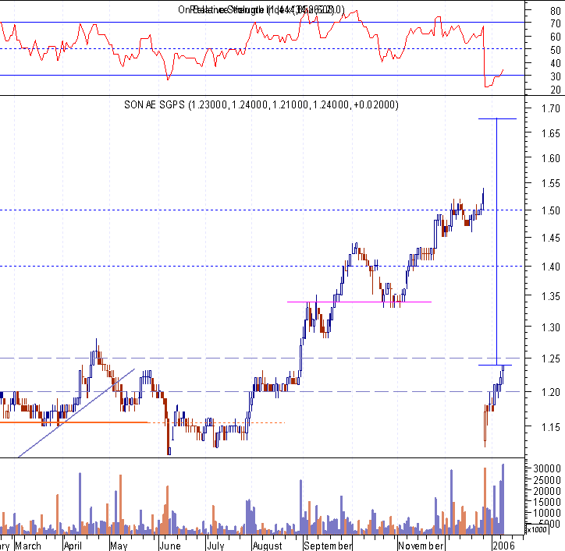Click the SON AE SGPS chart title
Viewport: 565px width, 551px height.
[x=261, y=104]
